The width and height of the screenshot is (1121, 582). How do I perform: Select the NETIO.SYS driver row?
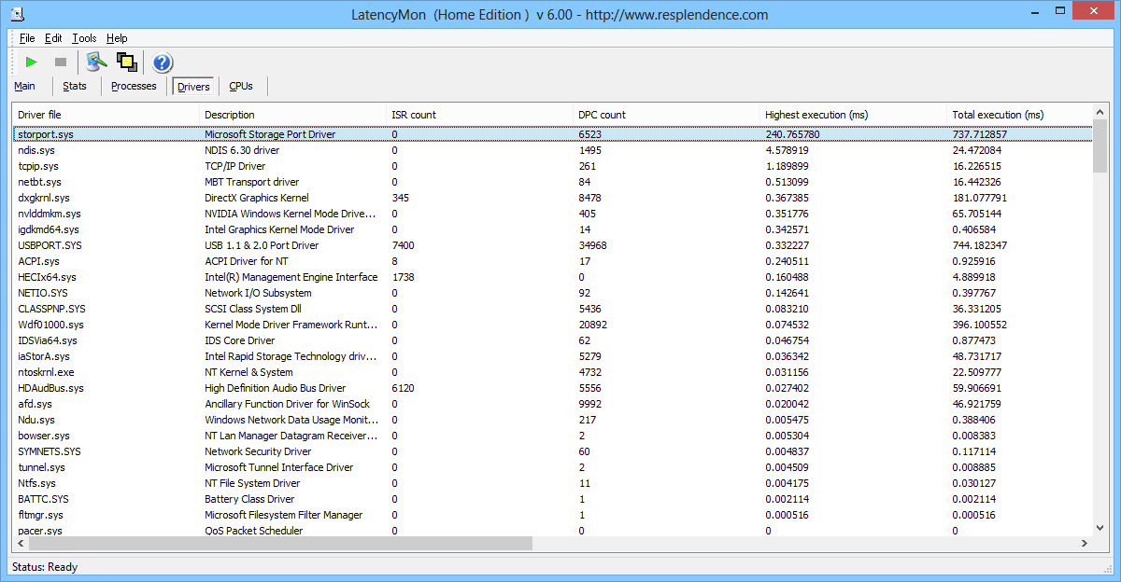click(553, 293)
